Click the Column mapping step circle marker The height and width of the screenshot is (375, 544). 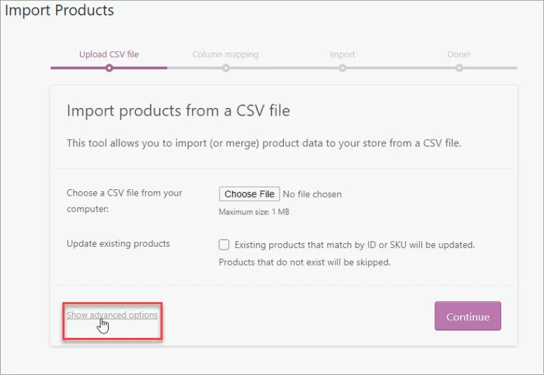[226, 68]
